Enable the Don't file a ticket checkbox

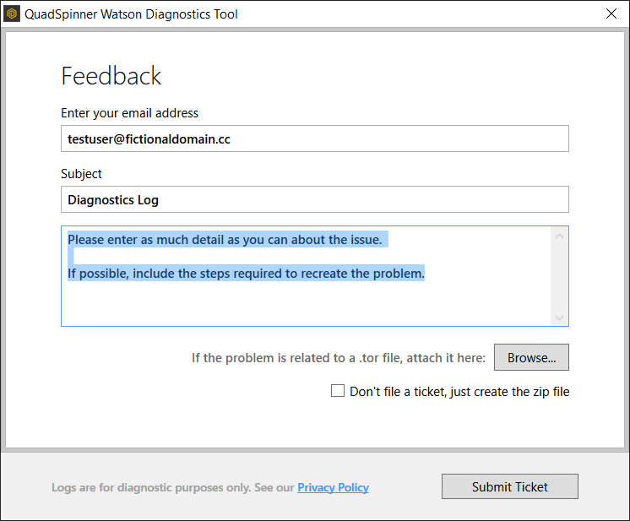[x=338, y=391]
